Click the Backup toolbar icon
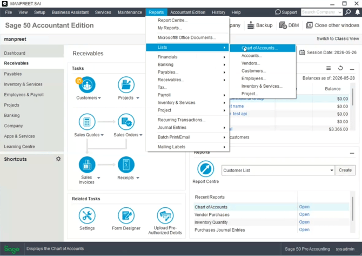Image resolution: width=362 pixels, height=256 pixels. (x=251, y=25)
